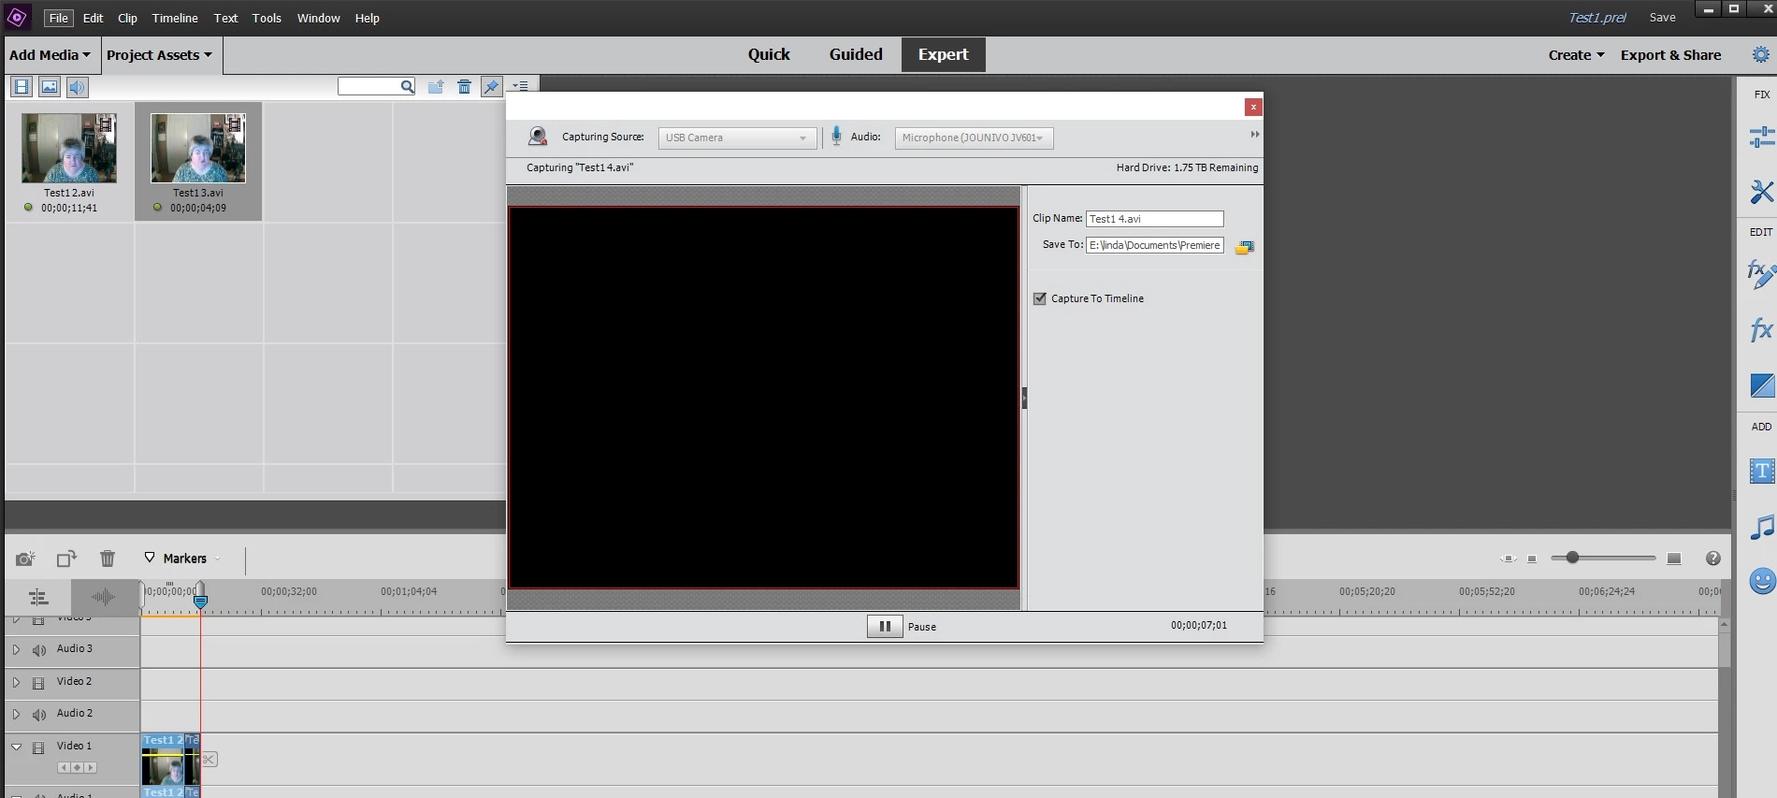Viewport: 1777px width, 798px height.
Task: Open the Project Assets panel options menu
Action: coord(520,85)
